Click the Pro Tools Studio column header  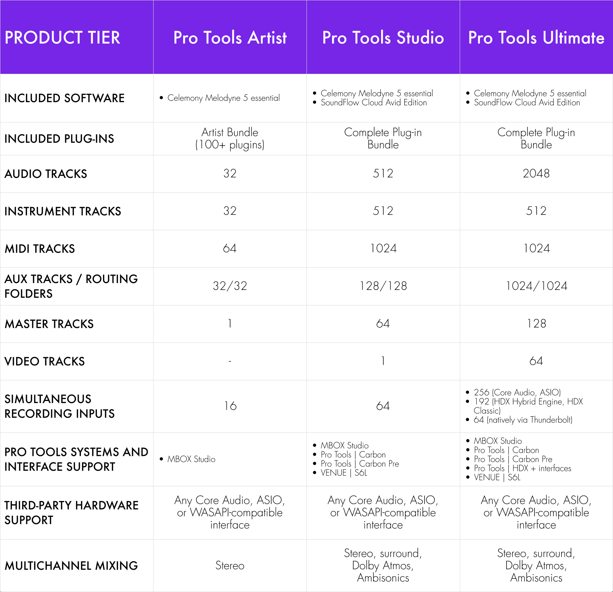383,37
